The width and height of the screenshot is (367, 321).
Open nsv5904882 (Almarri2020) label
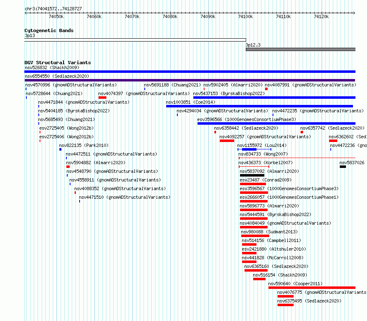point(96,163)
